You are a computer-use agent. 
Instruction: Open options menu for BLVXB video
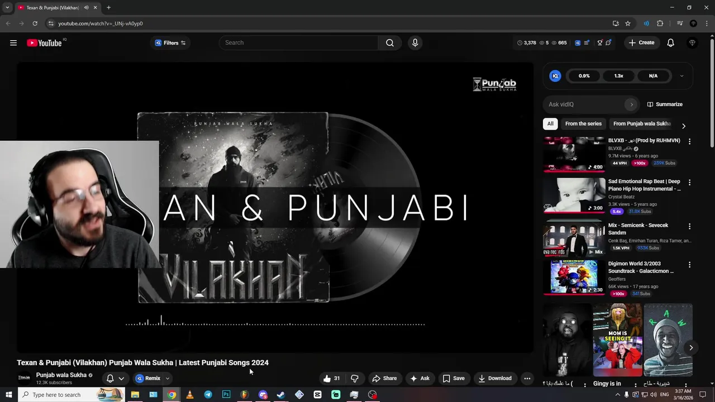click(x=689, y=142)
